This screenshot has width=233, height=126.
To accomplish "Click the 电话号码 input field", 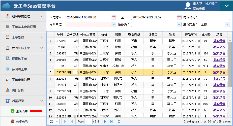I will 215,17.
